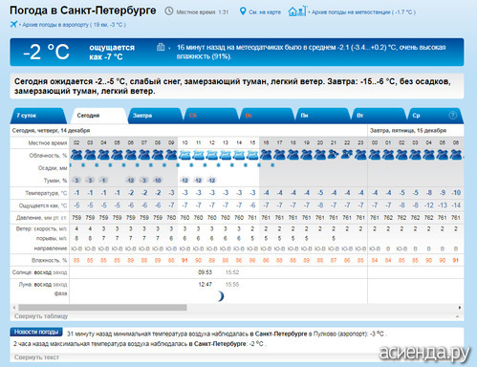The width and height of the screenshot is (477, 367).
Task: Open the Сб forecast tab
Action: click(211, 116)
